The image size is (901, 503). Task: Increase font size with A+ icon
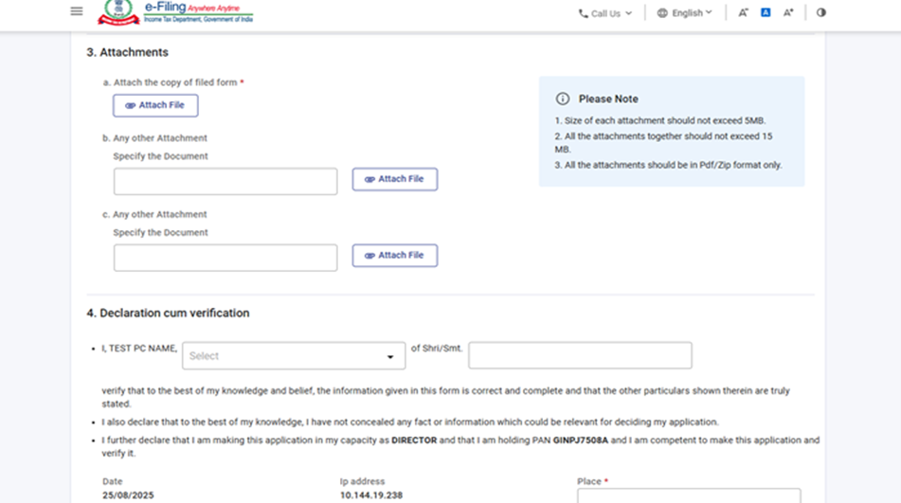[x=788, y=13]
